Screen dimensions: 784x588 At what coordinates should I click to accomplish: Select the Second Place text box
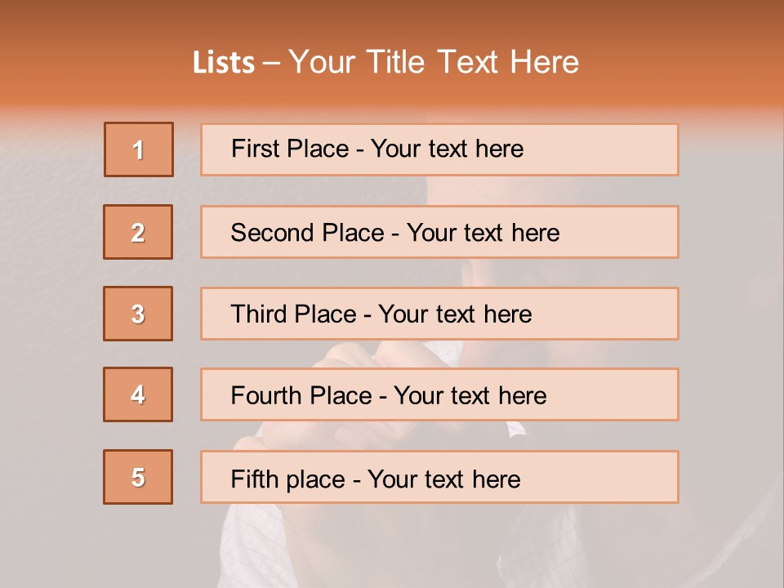click(439, 232)
